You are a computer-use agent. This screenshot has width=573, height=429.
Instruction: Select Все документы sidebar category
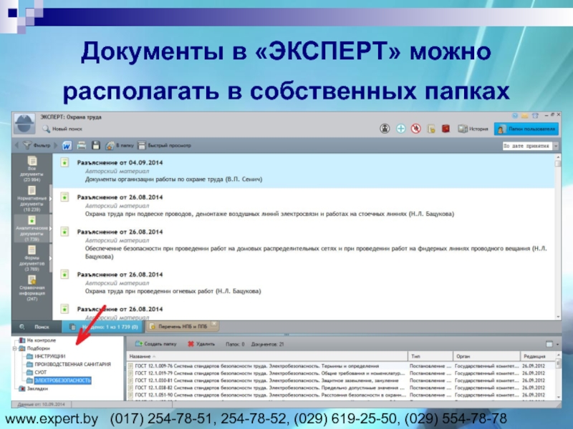point(32,169)
